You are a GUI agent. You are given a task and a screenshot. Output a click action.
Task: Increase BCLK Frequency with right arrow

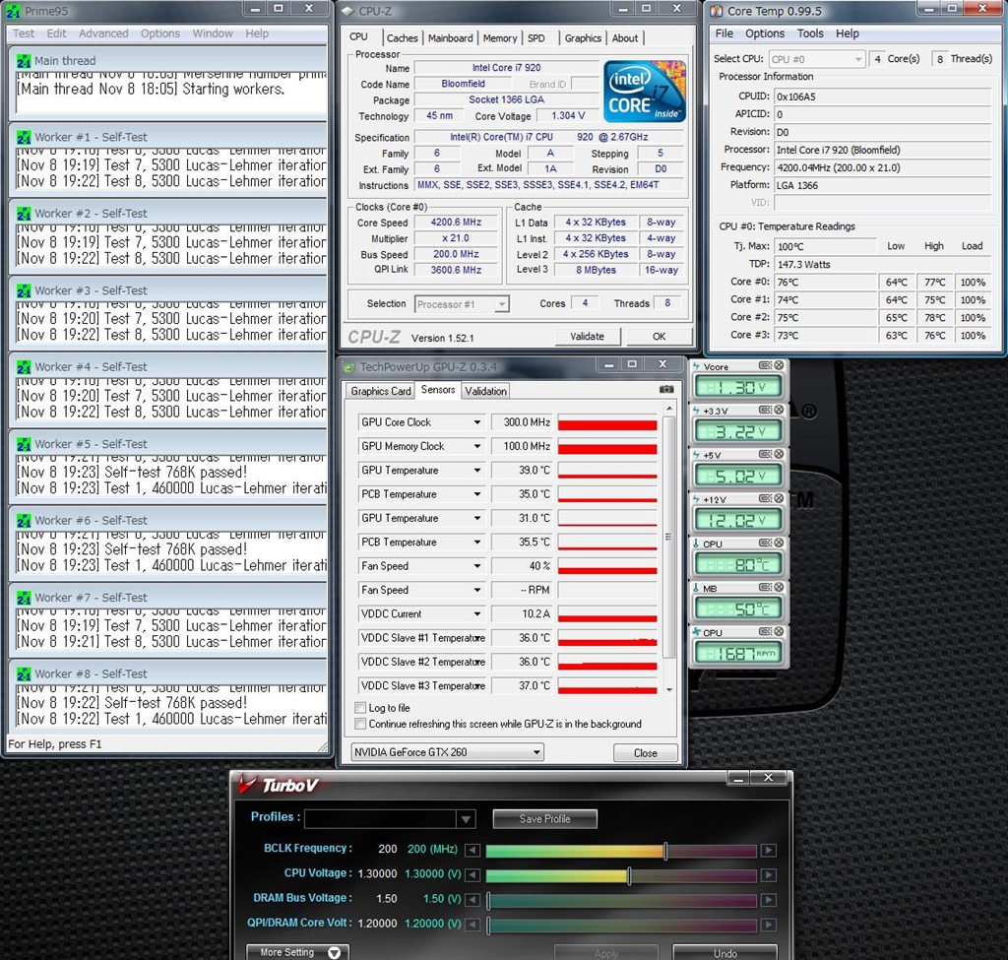point(768,850)
